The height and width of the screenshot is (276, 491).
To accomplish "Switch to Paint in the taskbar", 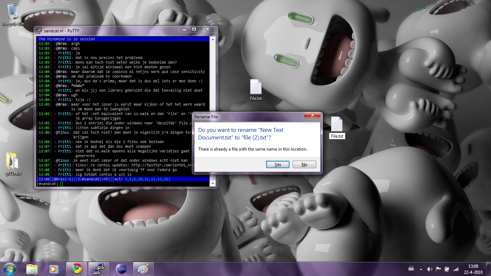I will [143, 269].
